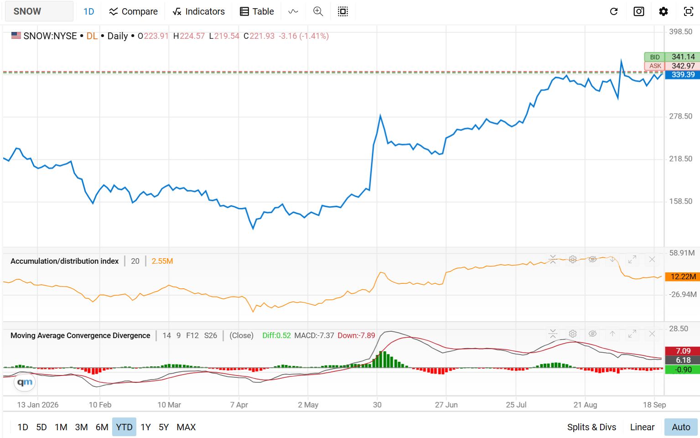
Task: Click the red 7.09 MACD value tag
Action: [x=683, y=351]
